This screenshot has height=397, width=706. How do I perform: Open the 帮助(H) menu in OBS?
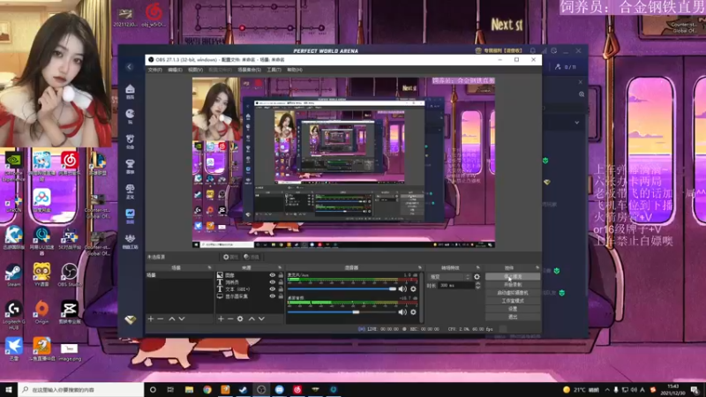(295, 70)
